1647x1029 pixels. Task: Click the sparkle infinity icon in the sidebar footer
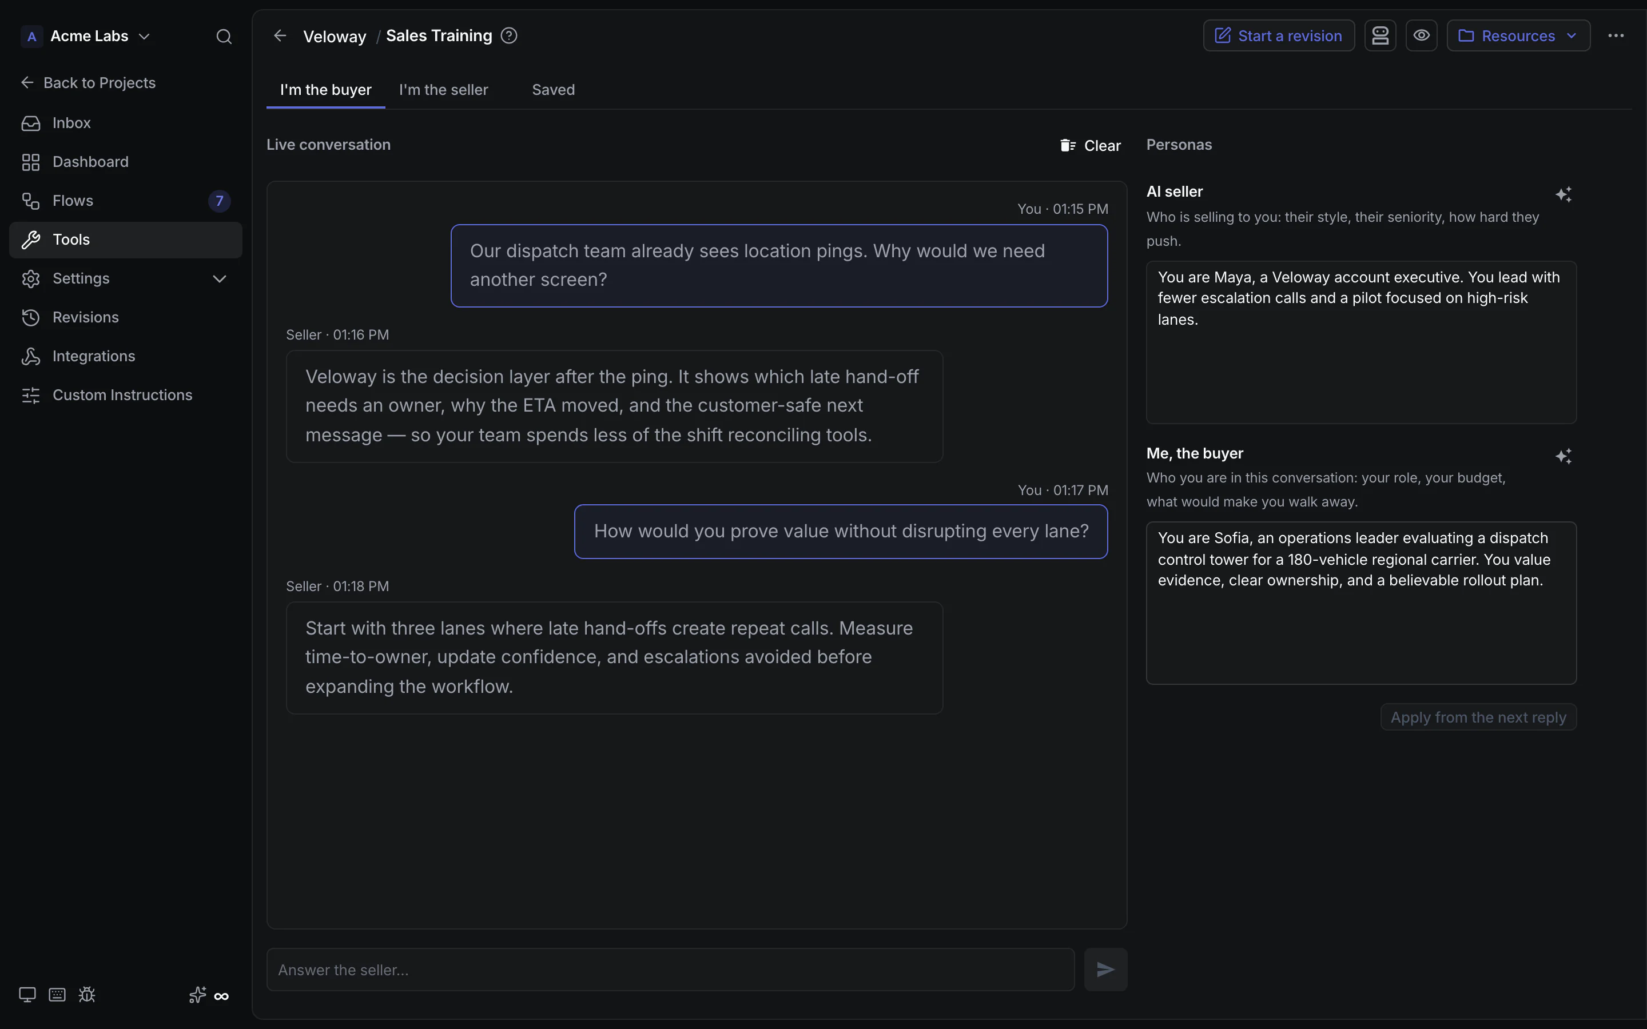209,996
